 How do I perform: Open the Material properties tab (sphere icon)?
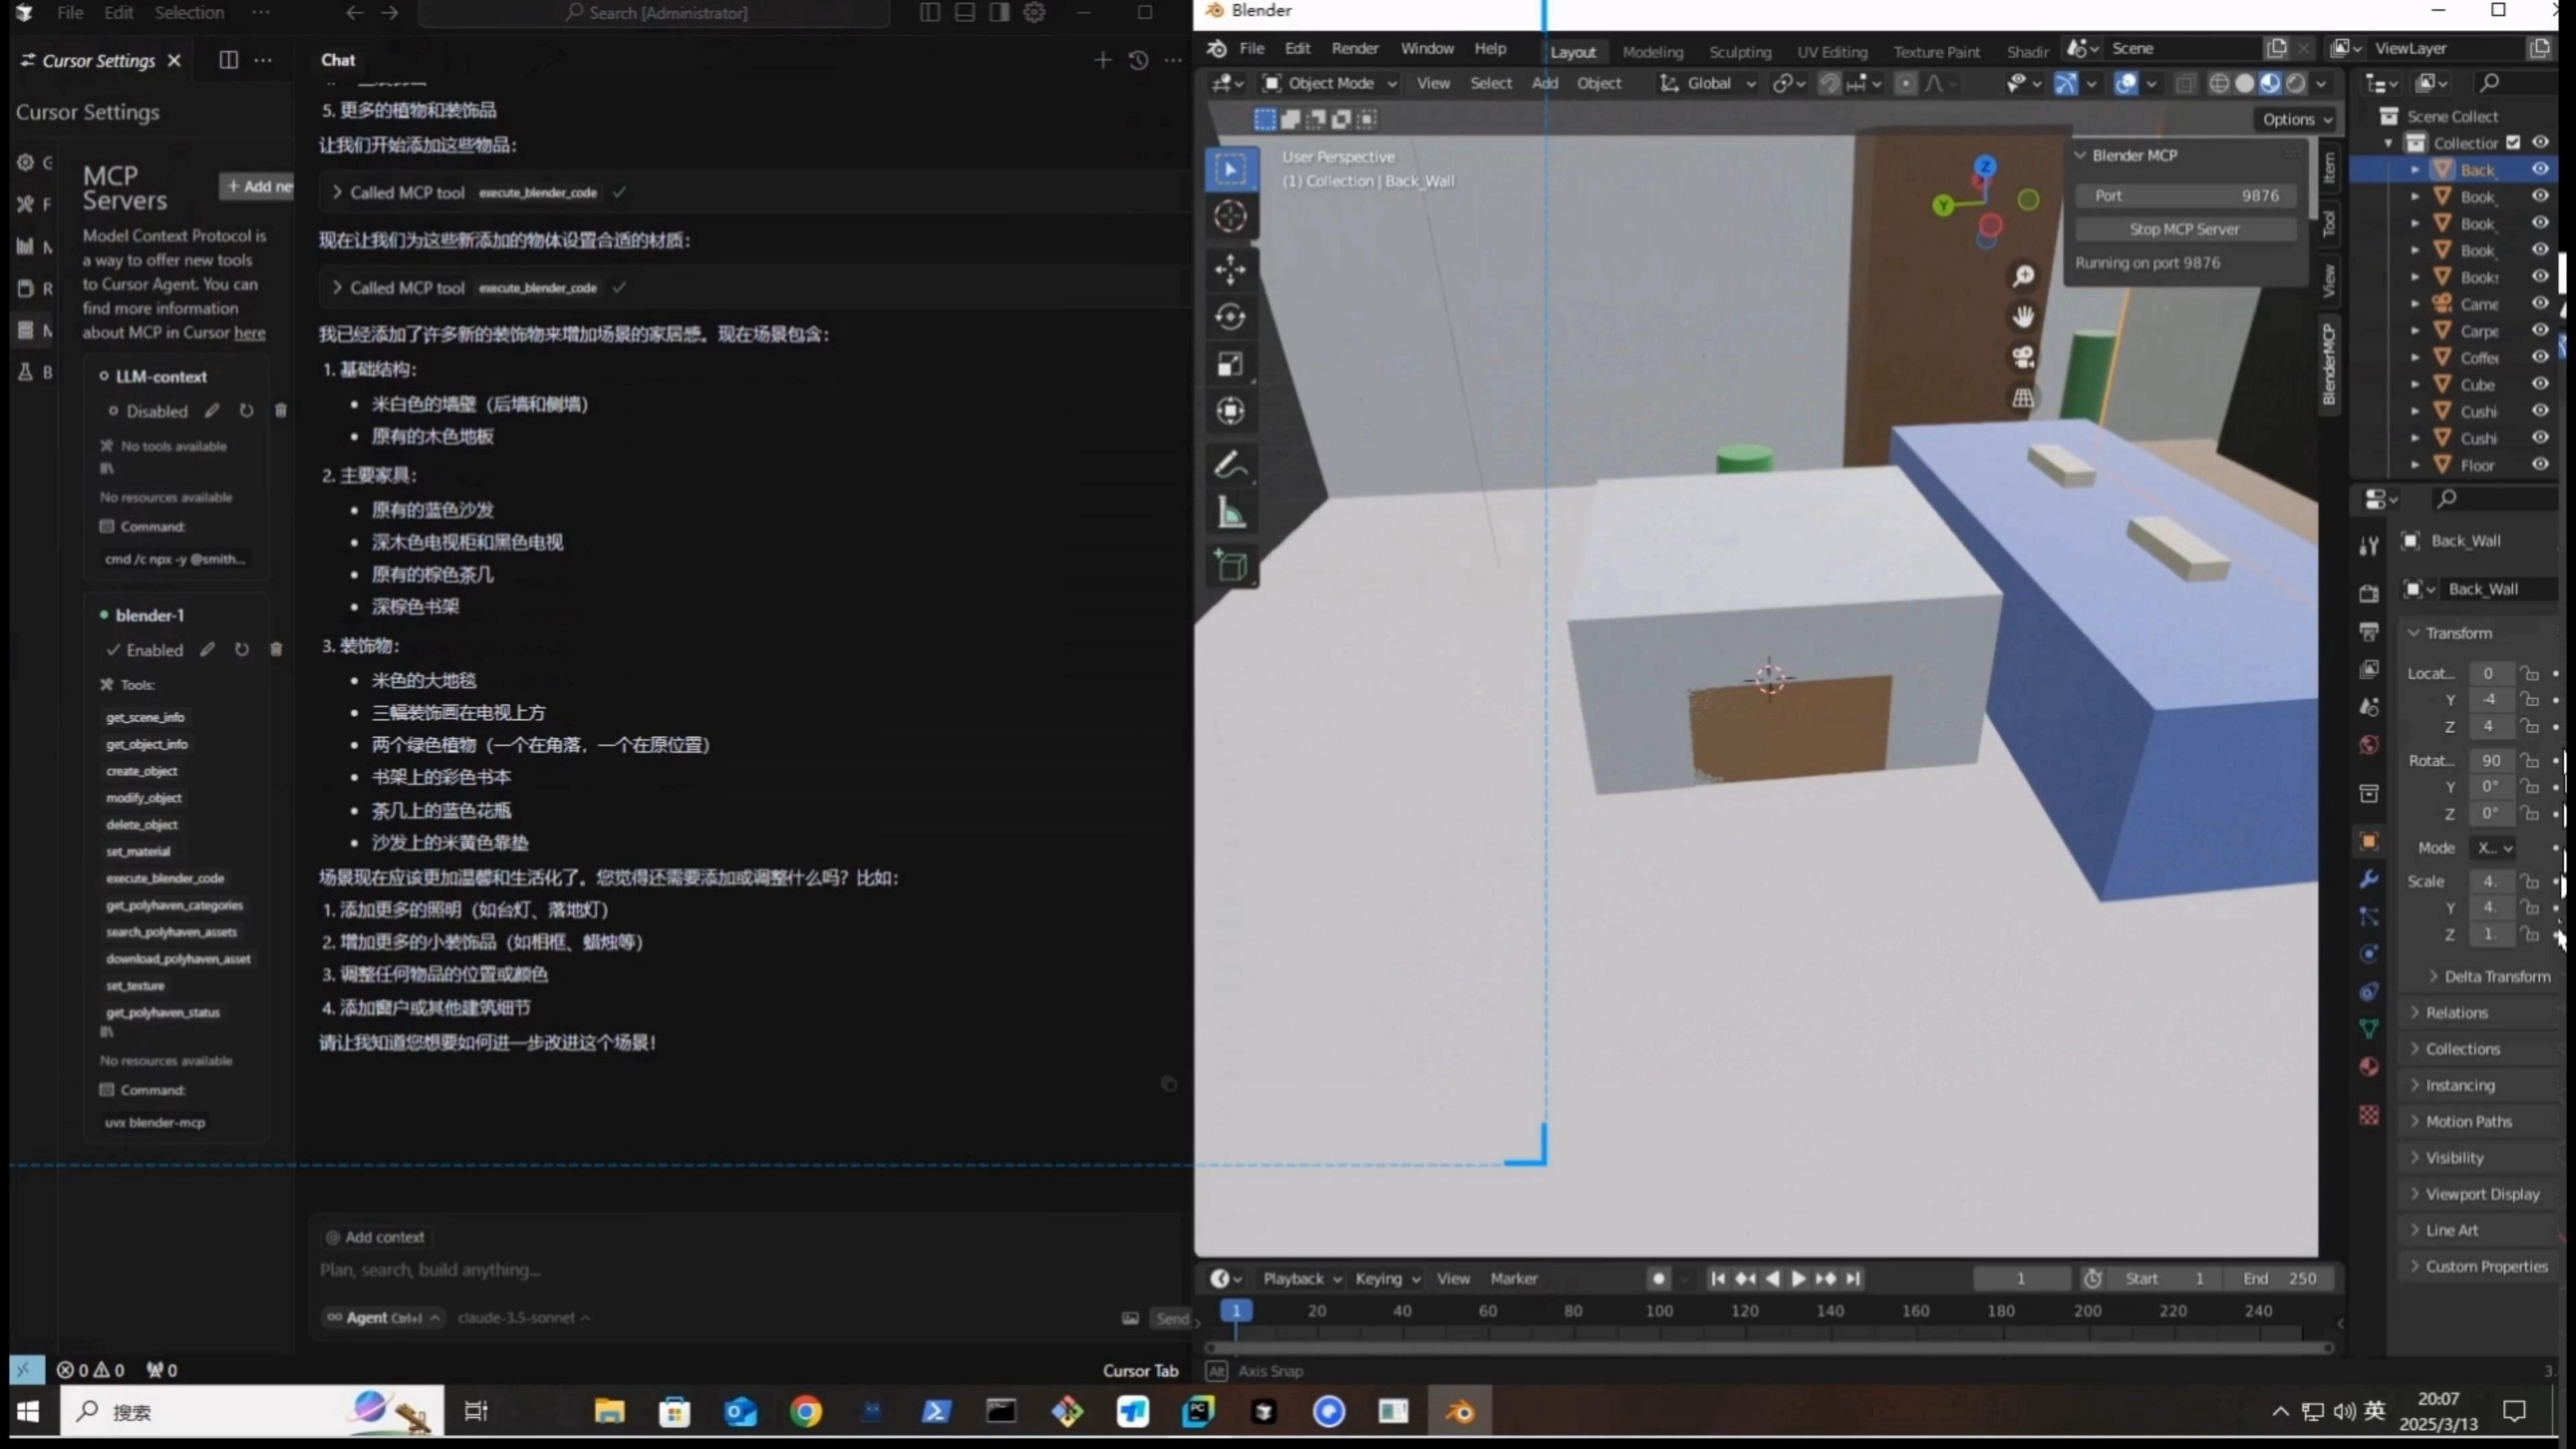(x=2369, y=1066)
